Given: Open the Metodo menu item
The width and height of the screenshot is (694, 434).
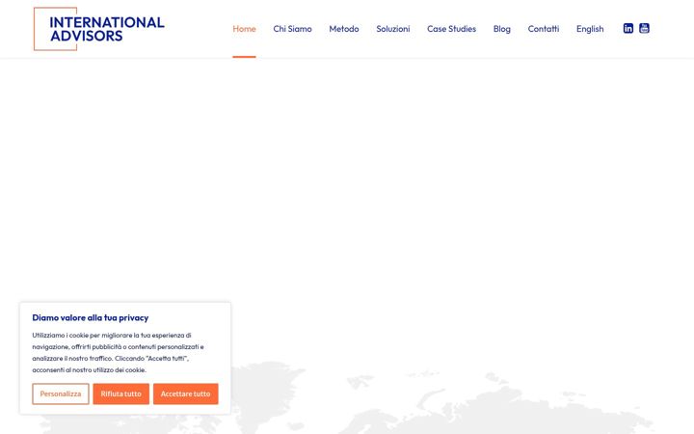Looking at the screenshot, I should coord(344,29).
